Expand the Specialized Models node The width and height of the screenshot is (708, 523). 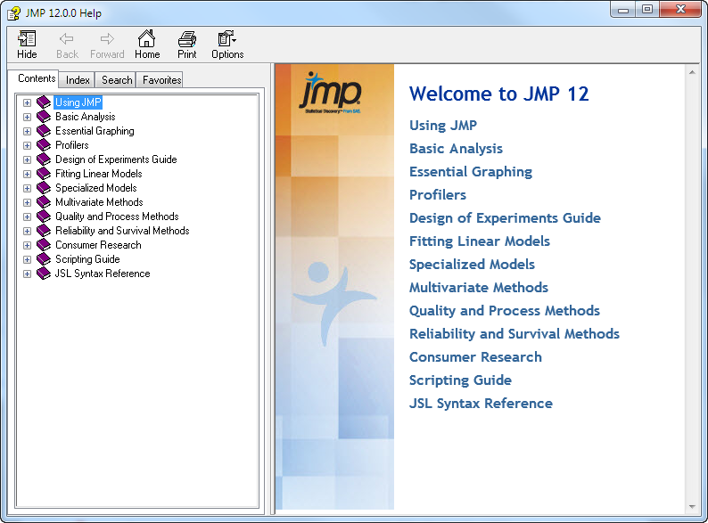coord(27,188)
